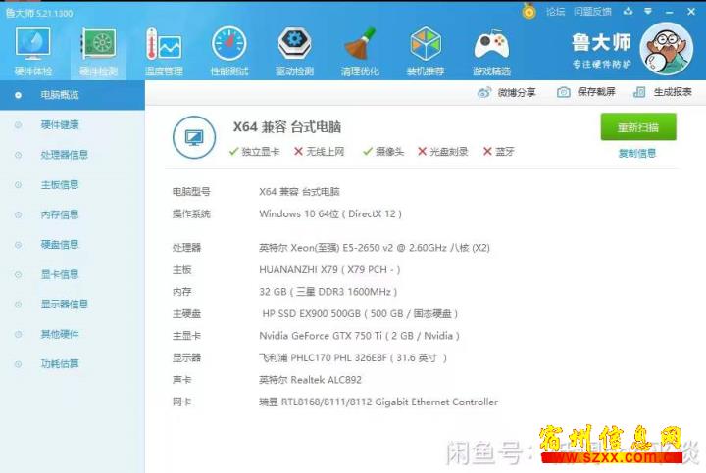Open 游戏精选 gamepad icon

(491, 51)
